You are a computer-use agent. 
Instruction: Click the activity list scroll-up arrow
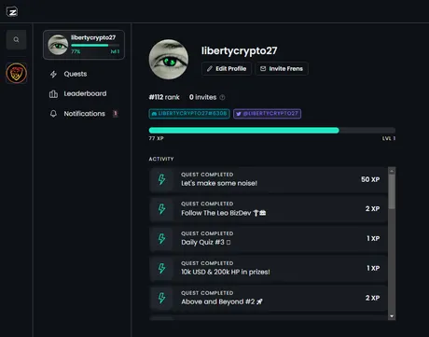pos(392,171)
